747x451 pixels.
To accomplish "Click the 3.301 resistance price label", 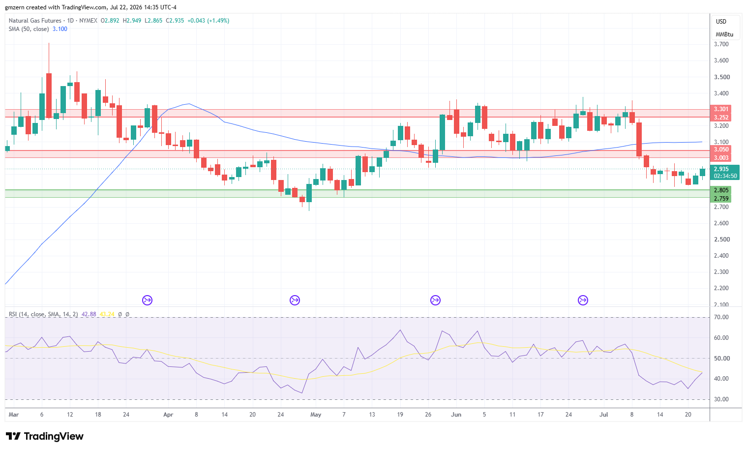I will coord(721,109).
